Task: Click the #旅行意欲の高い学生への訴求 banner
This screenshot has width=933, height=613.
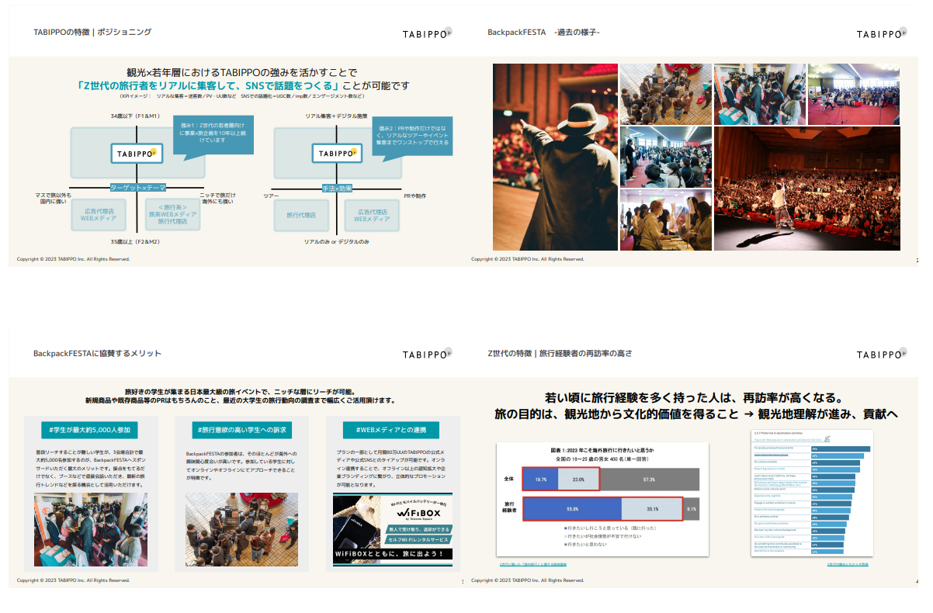Action: coord(241,430)
